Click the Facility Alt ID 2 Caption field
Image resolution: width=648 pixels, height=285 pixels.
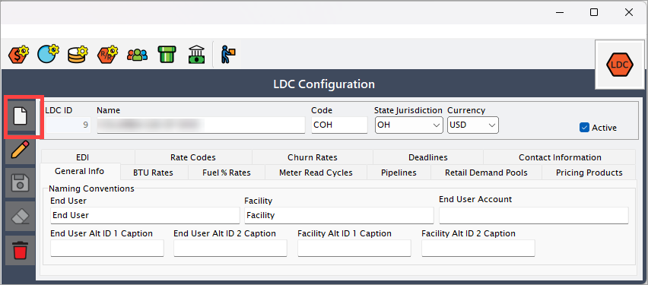(478, 249)
